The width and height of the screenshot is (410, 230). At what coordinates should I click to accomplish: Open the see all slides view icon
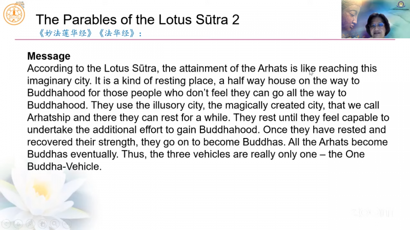pyautogui.click(x=43, y=223)
